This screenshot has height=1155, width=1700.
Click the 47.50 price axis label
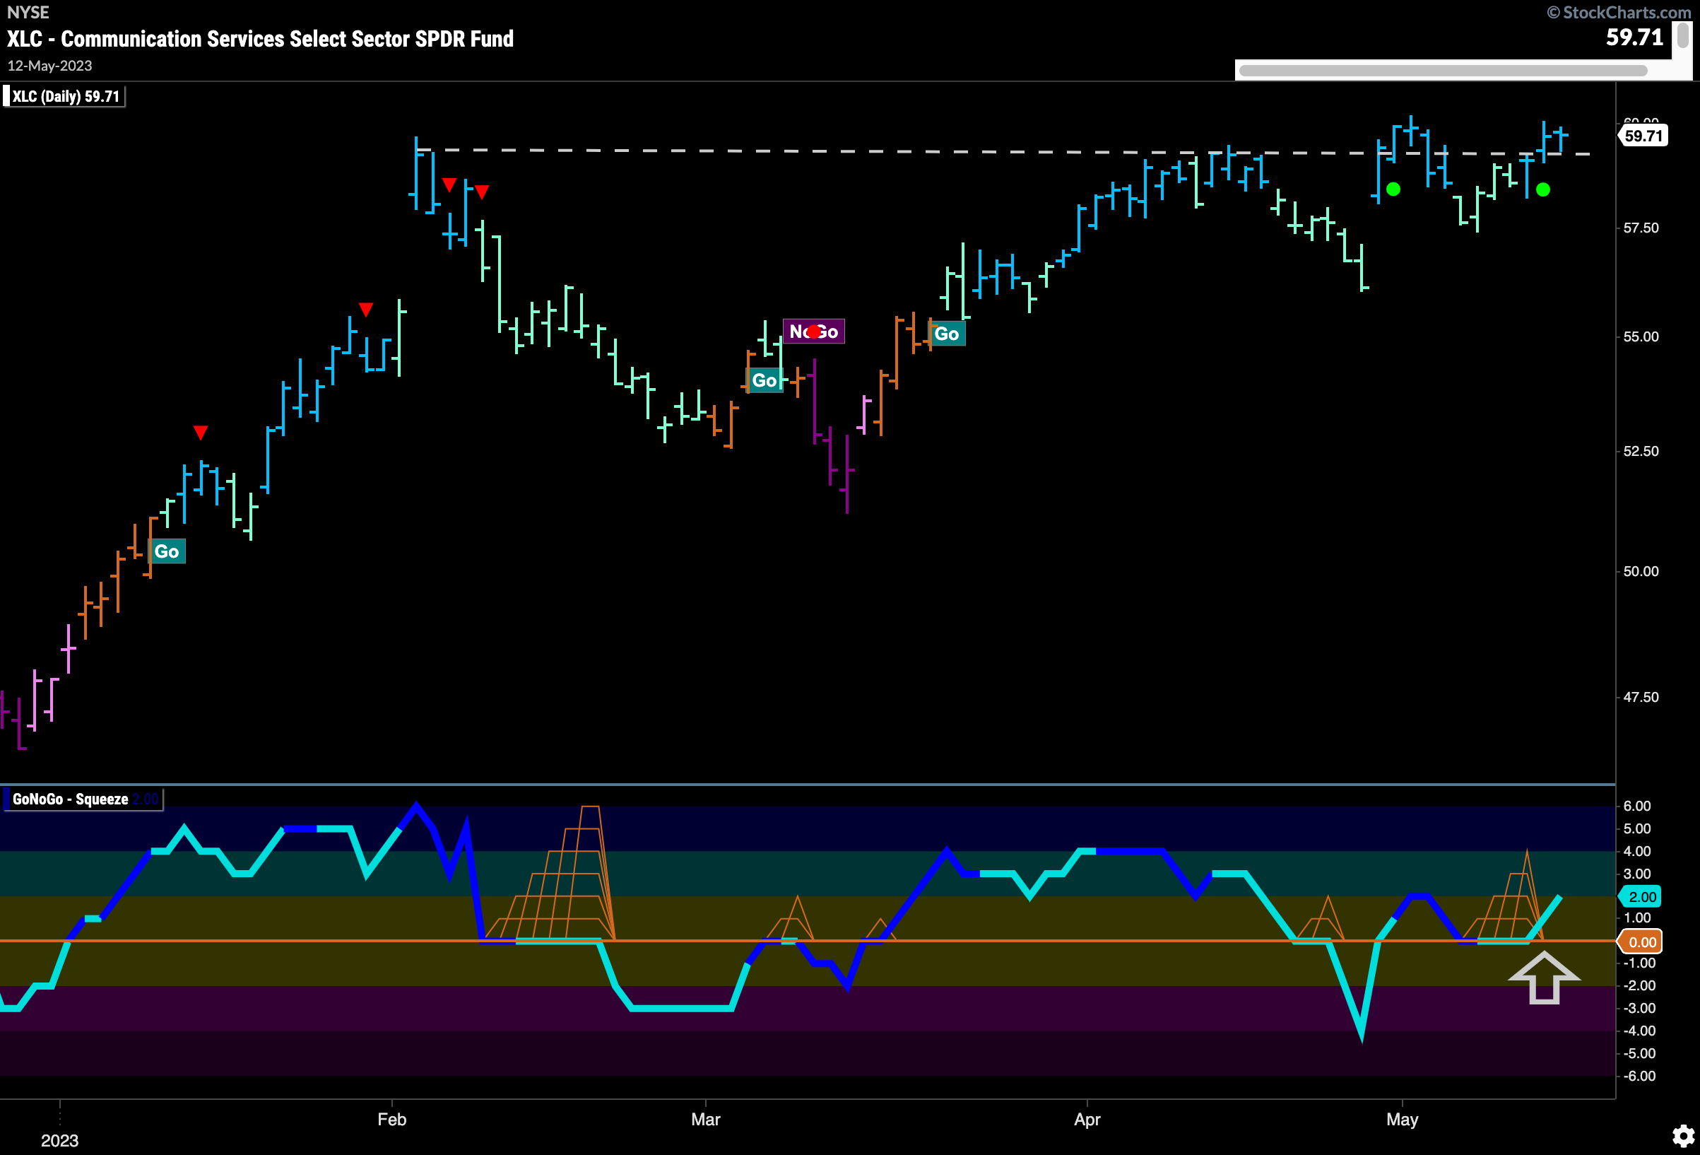click(1641, 698)
